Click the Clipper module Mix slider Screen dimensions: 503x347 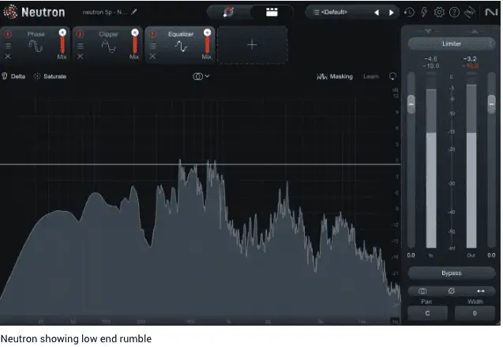click(x=135, y=42)
